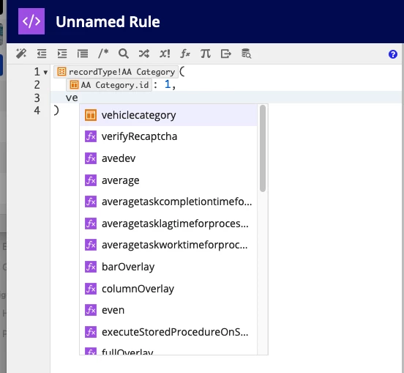Click the autocomplete list scrollbar thumb

coord(263,148)
